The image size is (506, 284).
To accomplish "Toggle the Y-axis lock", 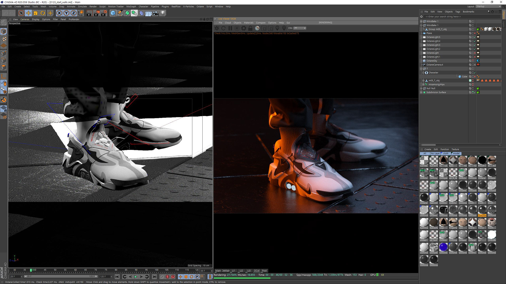I will click(x=66, y=13).
